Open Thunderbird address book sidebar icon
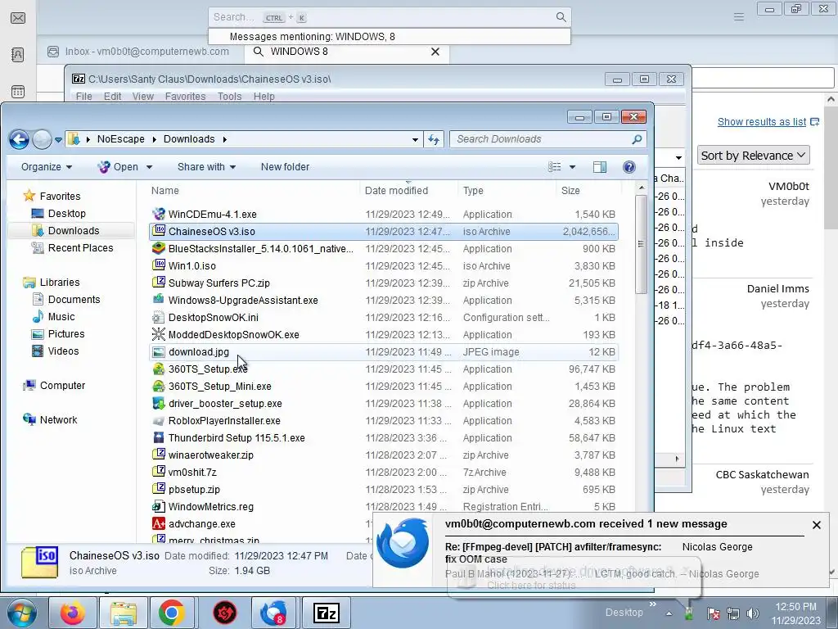Image resolution: width=838 pixels, height=629 pixels. 18,55
